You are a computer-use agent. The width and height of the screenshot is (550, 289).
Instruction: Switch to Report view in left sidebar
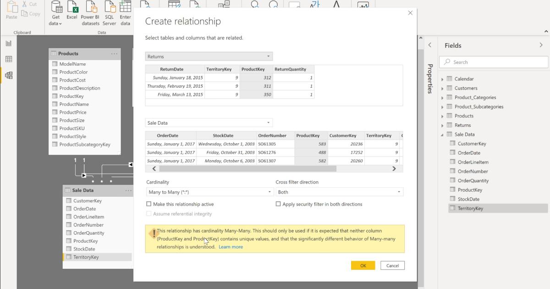pos(8,43)
